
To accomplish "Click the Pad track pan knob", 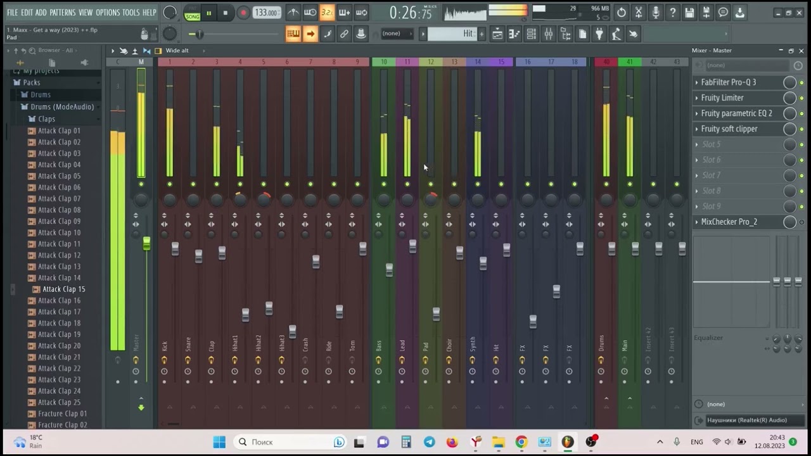I will click(x=431, y=199).
